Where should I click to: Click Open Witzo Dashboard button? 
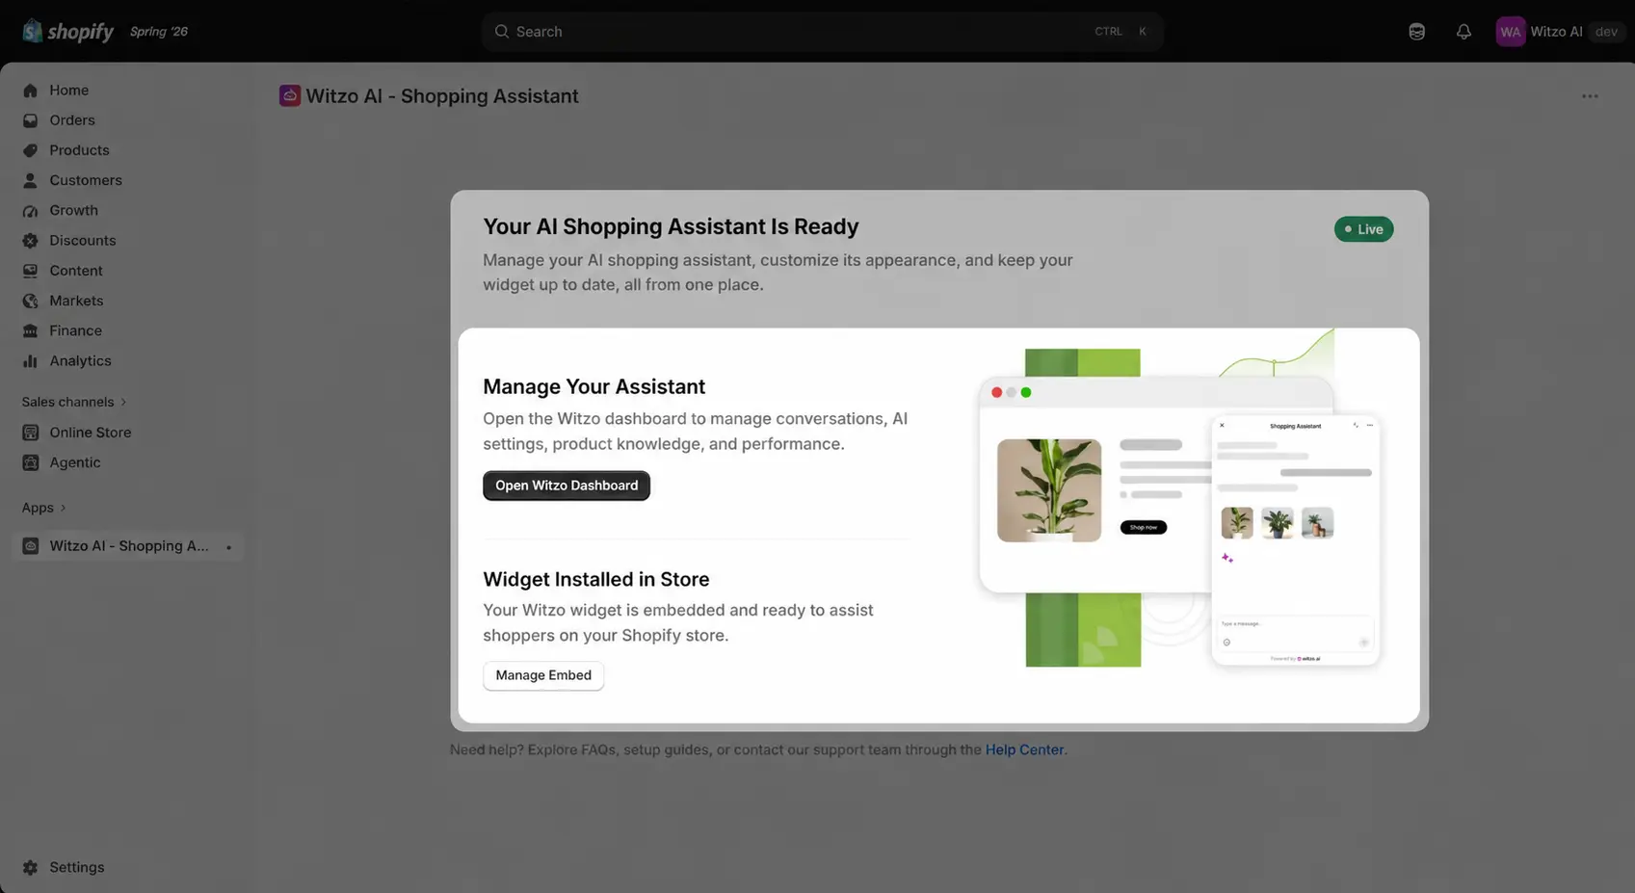pos(567,486)
